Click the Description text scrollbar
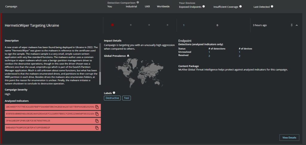Image resolution: width=306 pixels, height=145 pixels. [100, 78]
